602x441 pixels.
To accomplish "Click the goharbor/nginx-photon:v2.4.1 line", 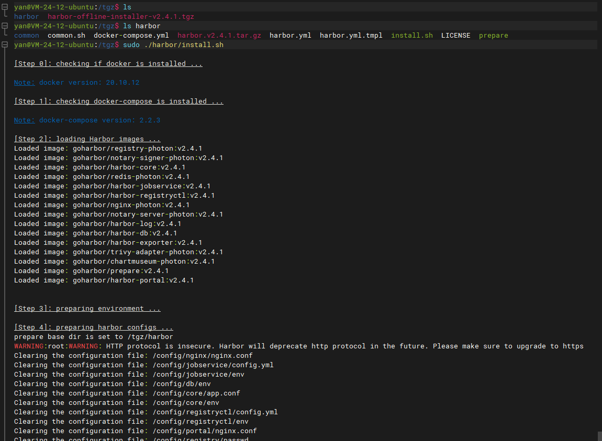I will tap(102, 205).
